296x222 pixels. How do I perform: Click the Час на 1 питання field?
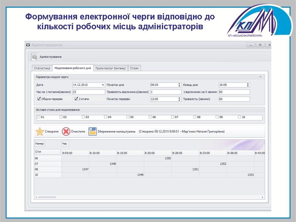click(x=88, y=92)
